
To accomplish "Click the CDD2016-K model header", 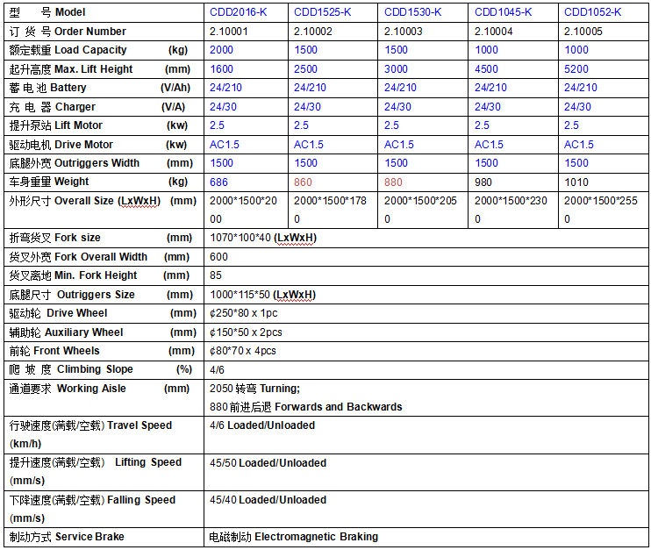I will [239, 12].
